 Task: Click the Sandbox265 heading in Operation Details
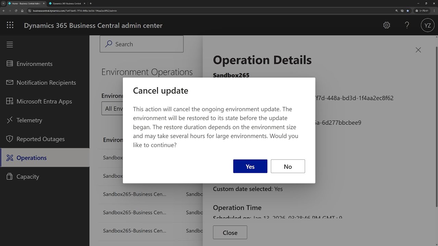click(x=231, y=75)
